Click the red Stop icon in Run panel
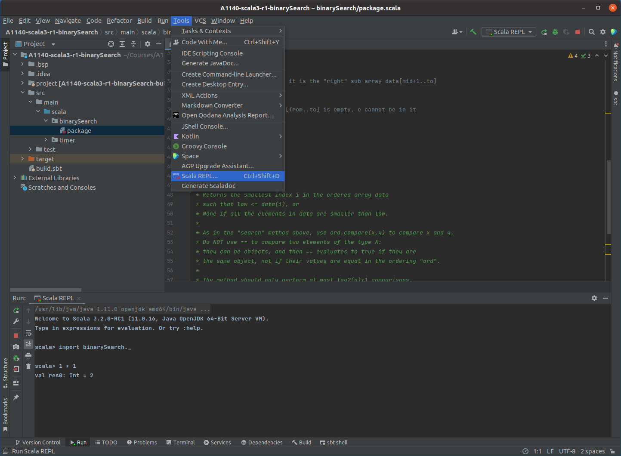 point(16,335)
